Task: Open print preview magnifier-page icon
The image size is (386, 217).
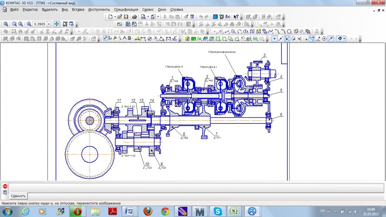Action: coord(143,17)
